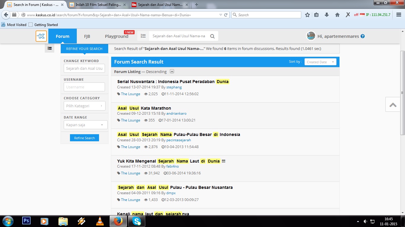Open a new tab with the plus icon
The image size is (405, 227).
pos(196,5)
